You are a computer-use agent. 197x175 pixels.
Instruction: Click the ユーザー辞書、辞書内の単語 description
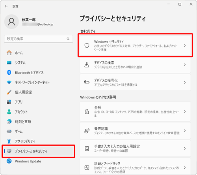pos(111,151)
